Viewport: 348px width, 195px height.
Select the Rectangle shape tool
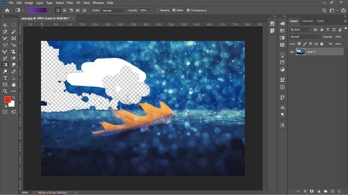pos(5,84)
